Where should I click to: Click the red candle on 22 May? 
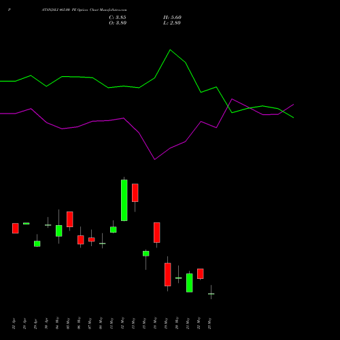(x=201, y=273)
